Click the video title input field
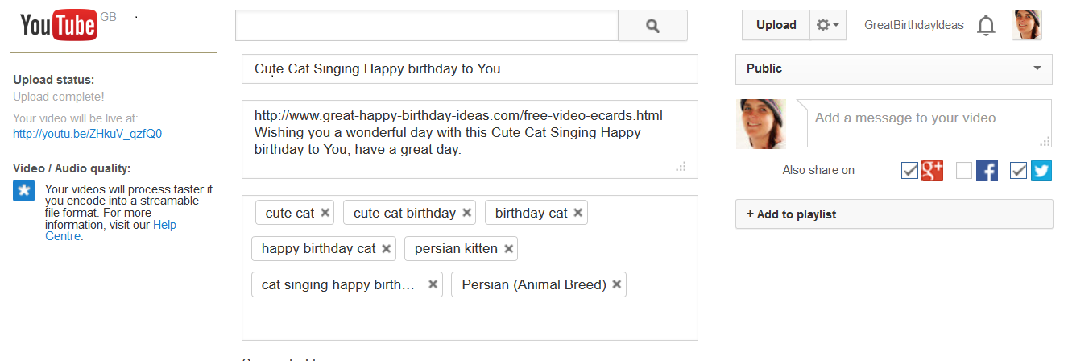This screenshot has height=361, width=1068. pyautogui.click(x=470, y=69)
